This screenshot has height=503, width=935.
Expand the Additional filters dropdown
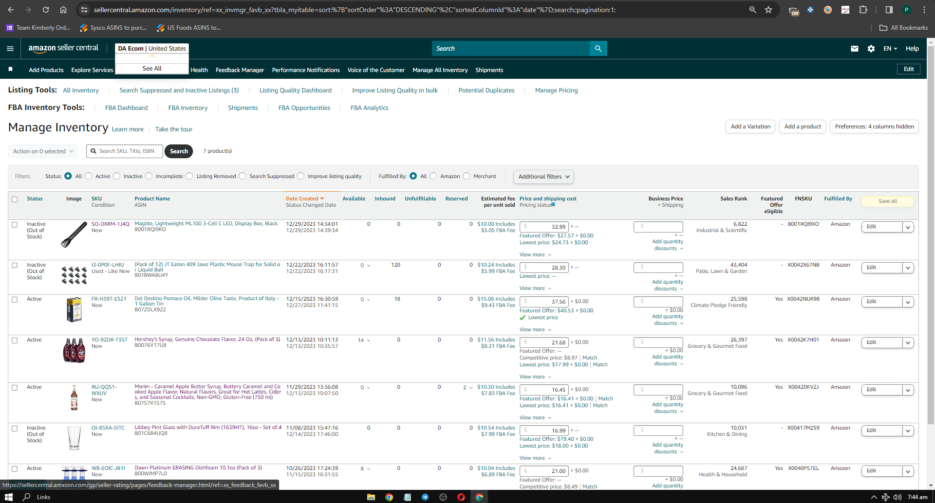[x=543, y=177]
